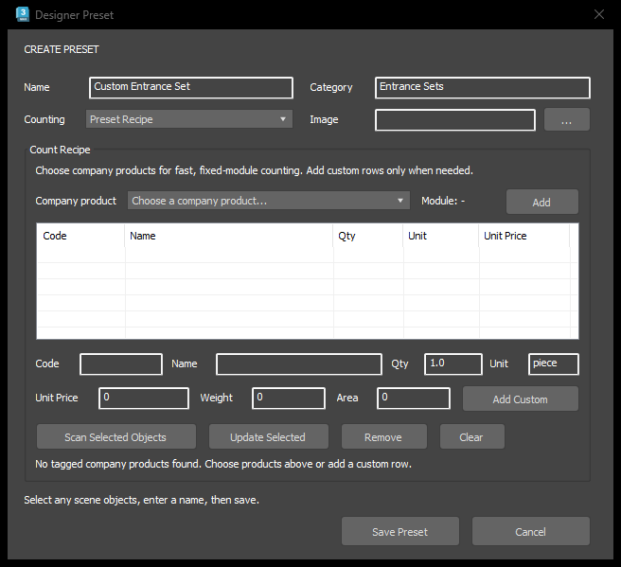Click the Area input field
The width and height of the screenshot is (621, 567).
[414, 398]
